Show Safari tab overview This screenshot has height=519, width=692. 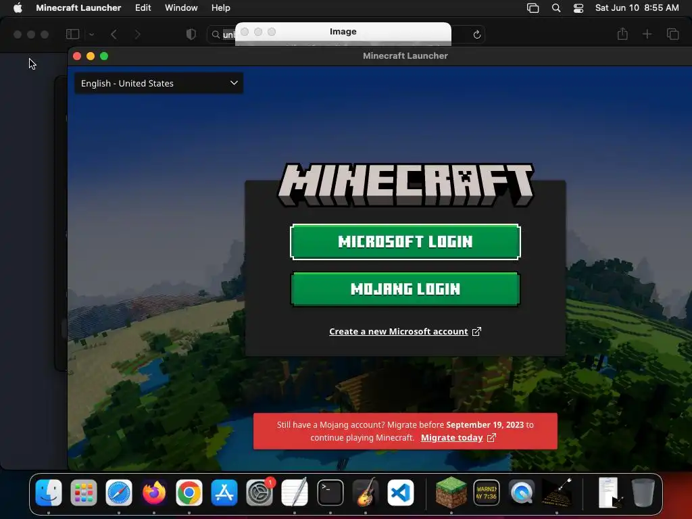672,34
